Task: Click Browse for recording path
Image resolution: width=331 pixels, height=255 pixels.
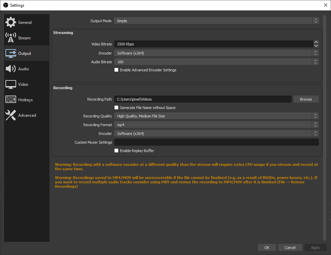Action: pyautogui.click(x=306, y=99)
